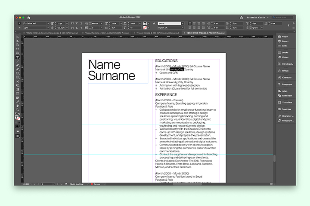
Task: Switch to Yeseul CV.indd tab
Action: click(158, 33)
